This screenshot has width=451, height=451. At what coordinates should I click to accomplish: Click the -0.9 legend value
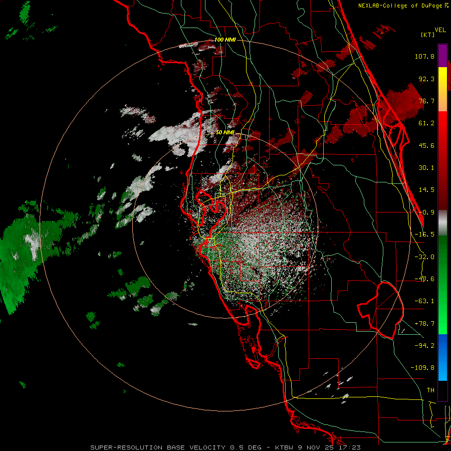point(426,212)
